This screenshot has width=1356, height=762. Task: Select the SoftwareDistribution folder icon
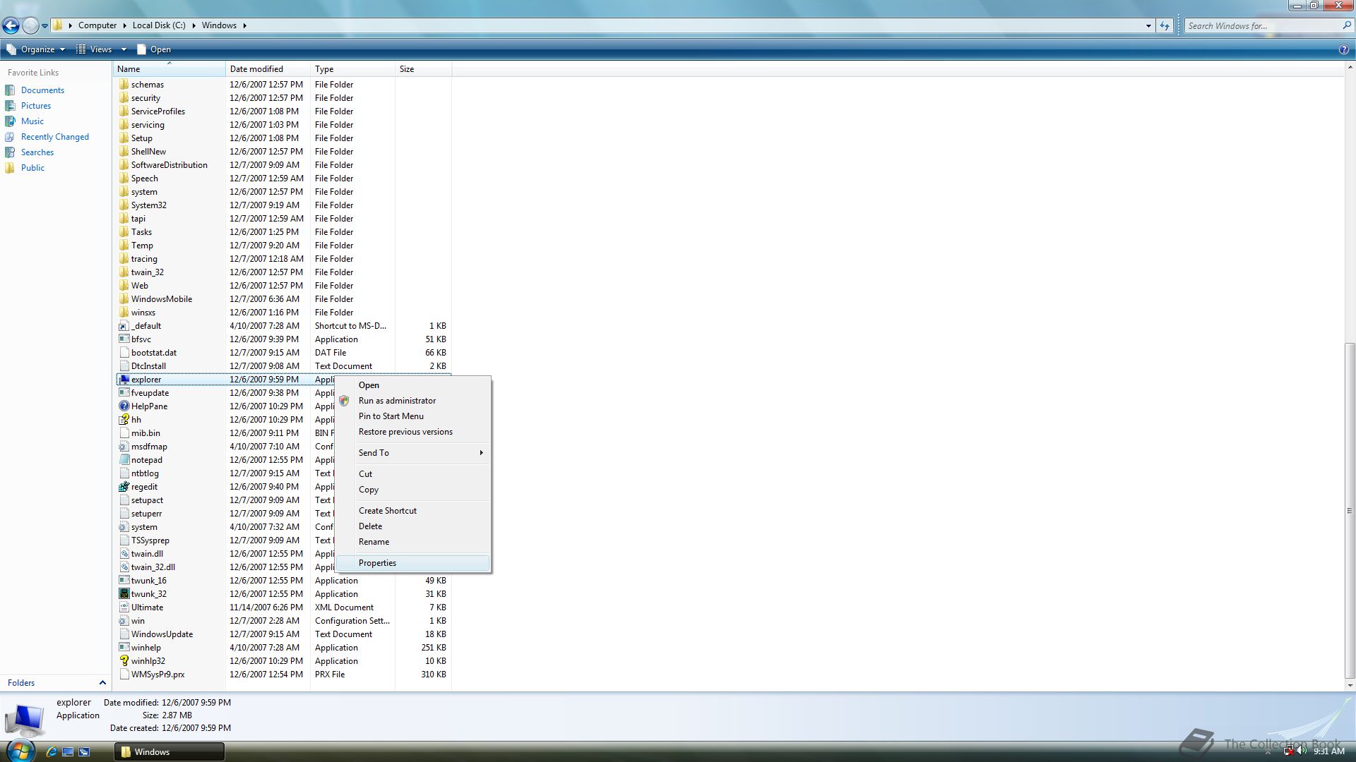[124, 165]
